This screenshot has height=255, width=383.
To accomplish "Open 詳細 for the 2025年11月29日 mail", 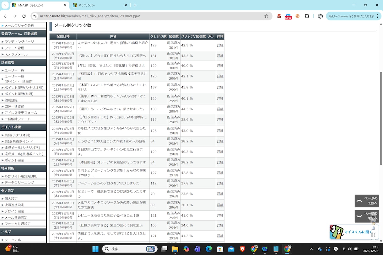I will tap(220, 87).
